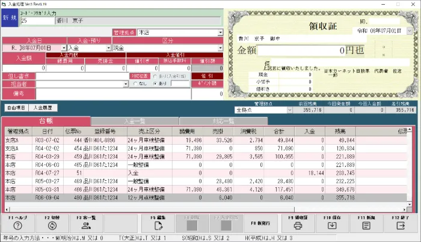Viewport: 421px width, 242px height.
Task: Create new with F11 icon
Action: pos(366,226)
